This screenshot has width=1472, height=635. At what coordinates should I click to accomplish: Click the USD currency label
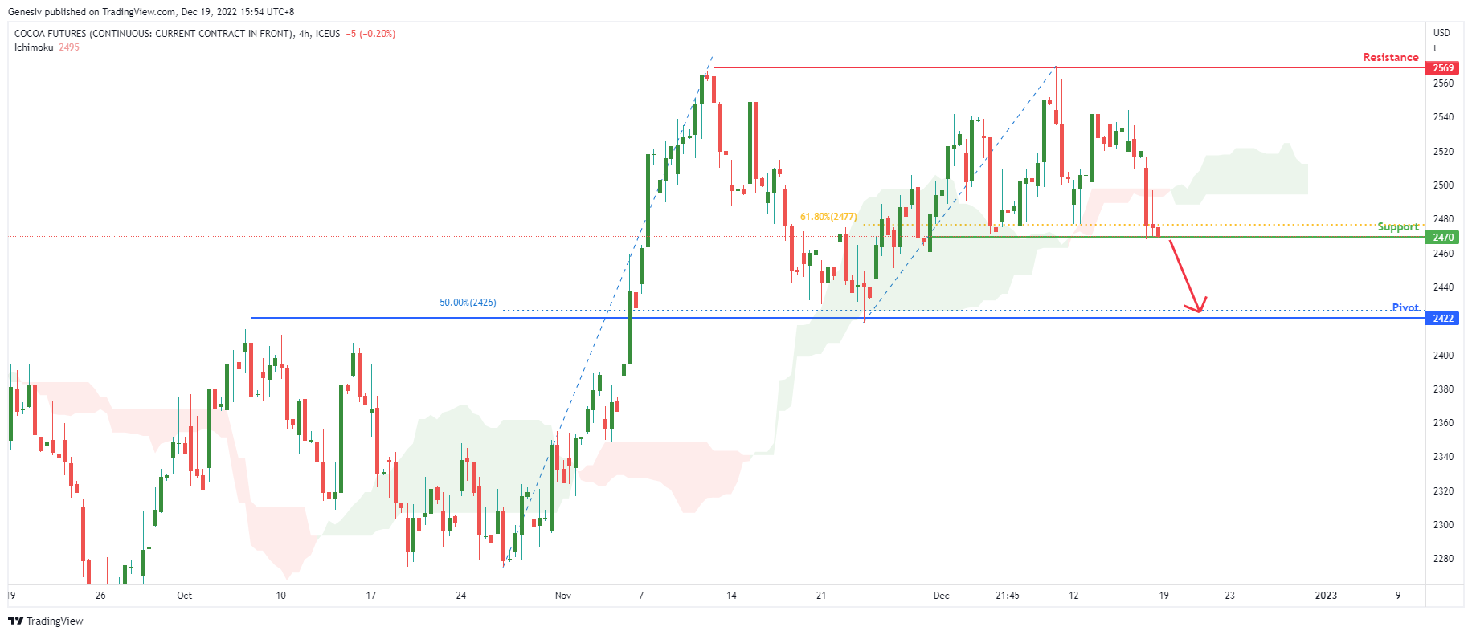point(1441,33)
